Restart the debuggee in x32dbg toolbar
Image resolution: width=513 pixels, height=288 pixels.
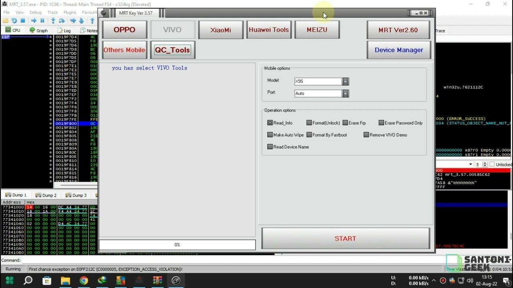coord(14,20)
